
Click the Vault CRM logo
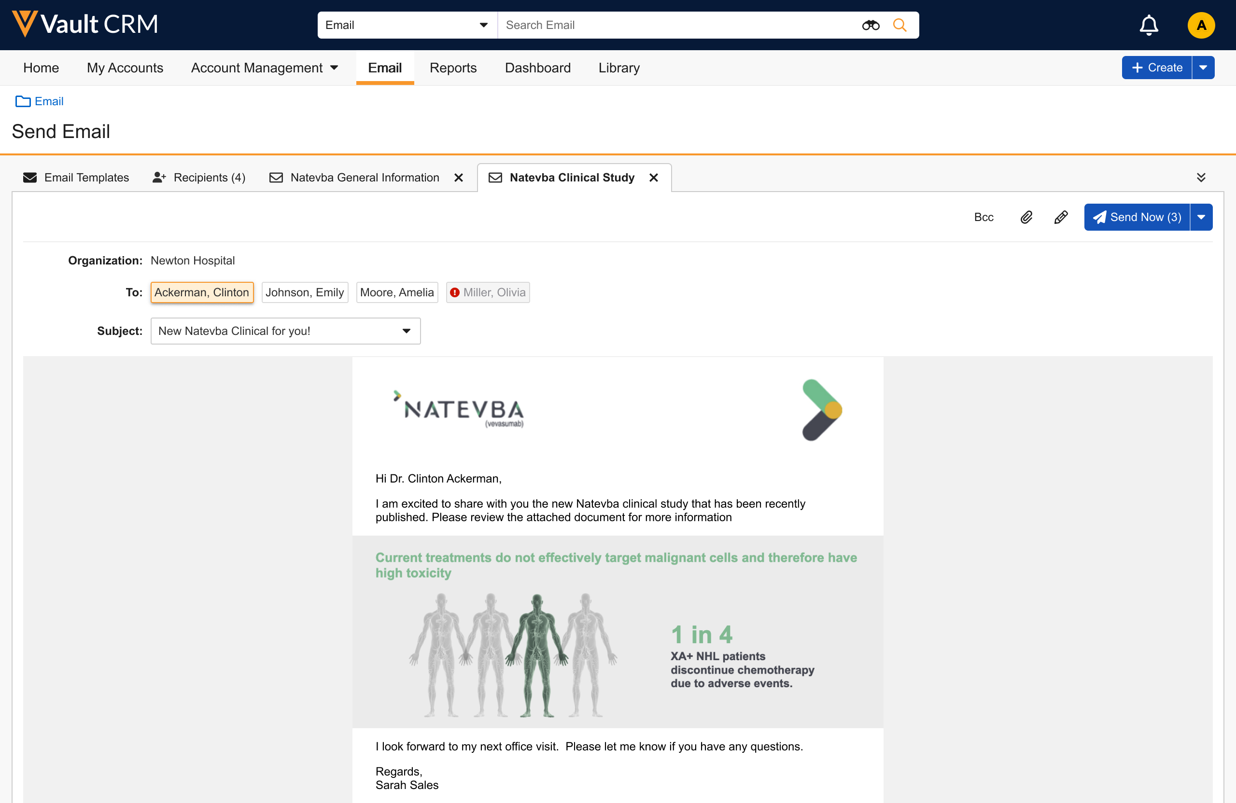pyautogui.click(x=85, y=24)
